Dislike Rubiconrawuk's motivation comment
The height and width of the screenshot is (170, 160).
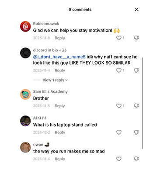tap(136, 38)
